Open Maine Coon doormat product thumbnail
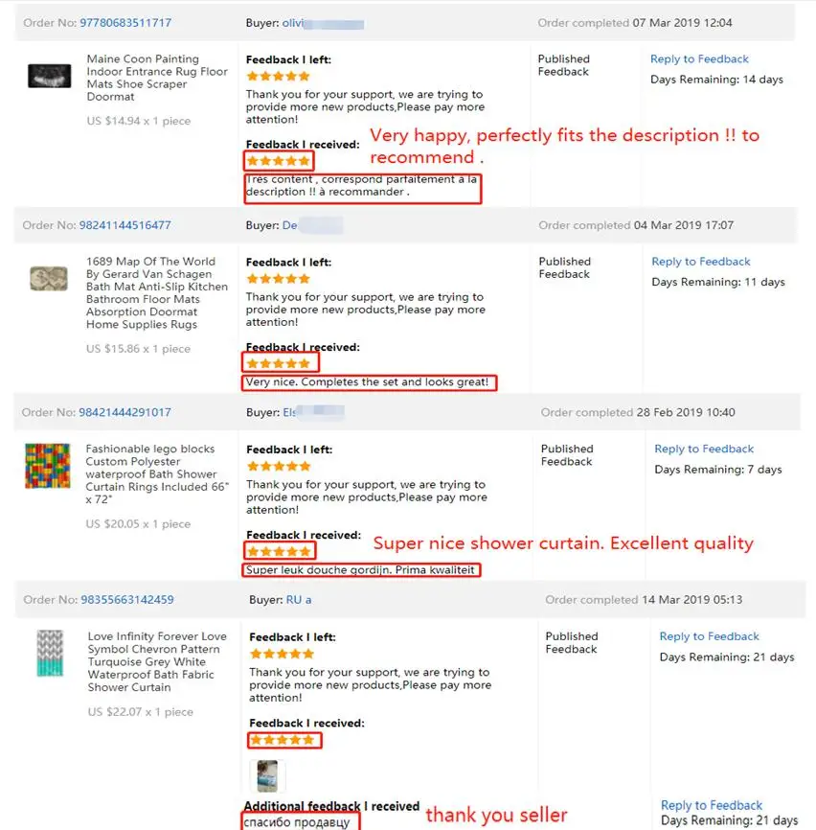 click(x=49, y=76)
